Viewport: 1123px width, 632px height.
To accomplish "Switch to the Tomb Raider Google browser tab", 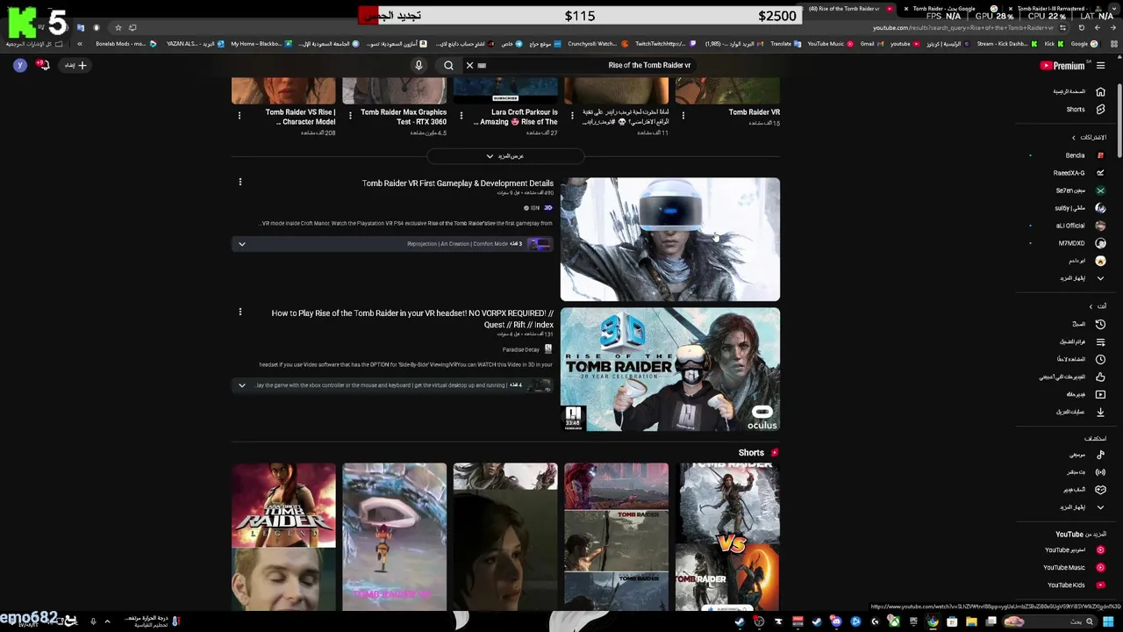I will tap(952, 9).
